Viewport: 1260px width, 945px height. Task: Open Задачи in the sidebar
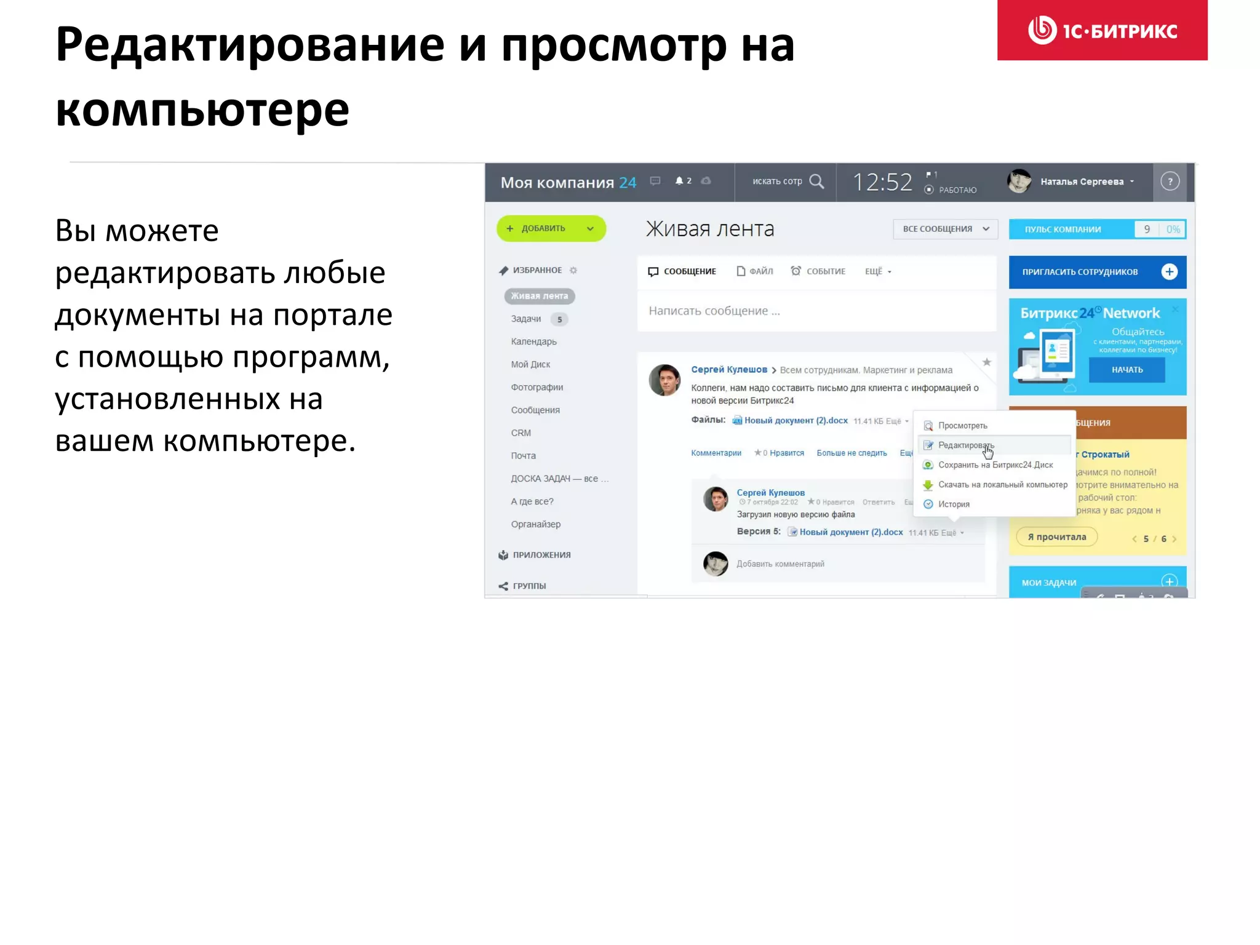tap(526, 319)
